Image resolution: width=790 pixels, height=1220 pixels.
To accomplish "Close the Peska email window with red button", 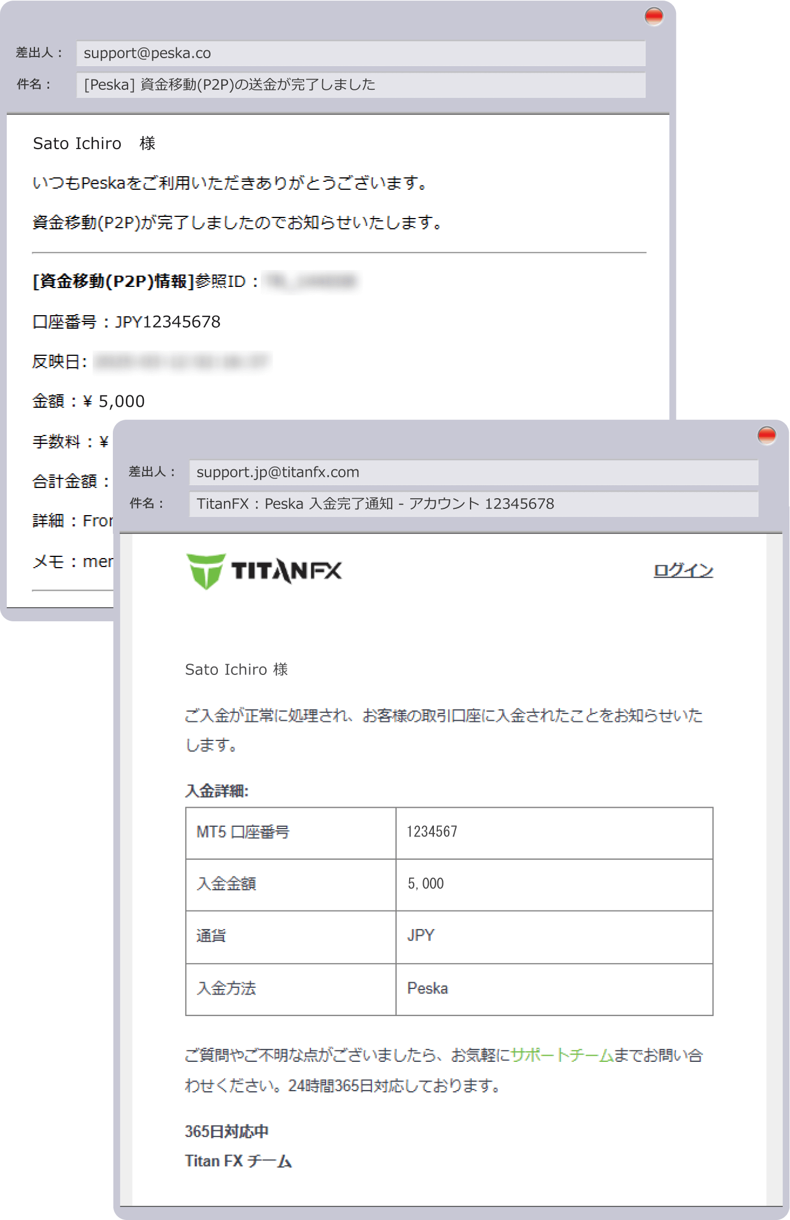I will 653,16.
